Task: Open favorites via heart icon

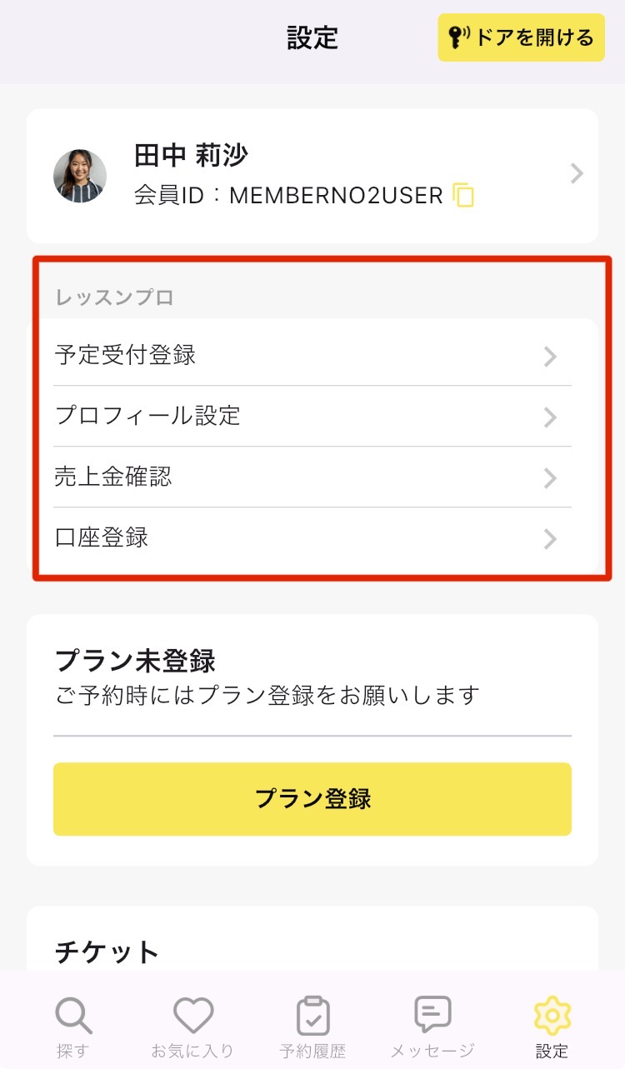Action: pyautogui.click(x=192, y=1015)
